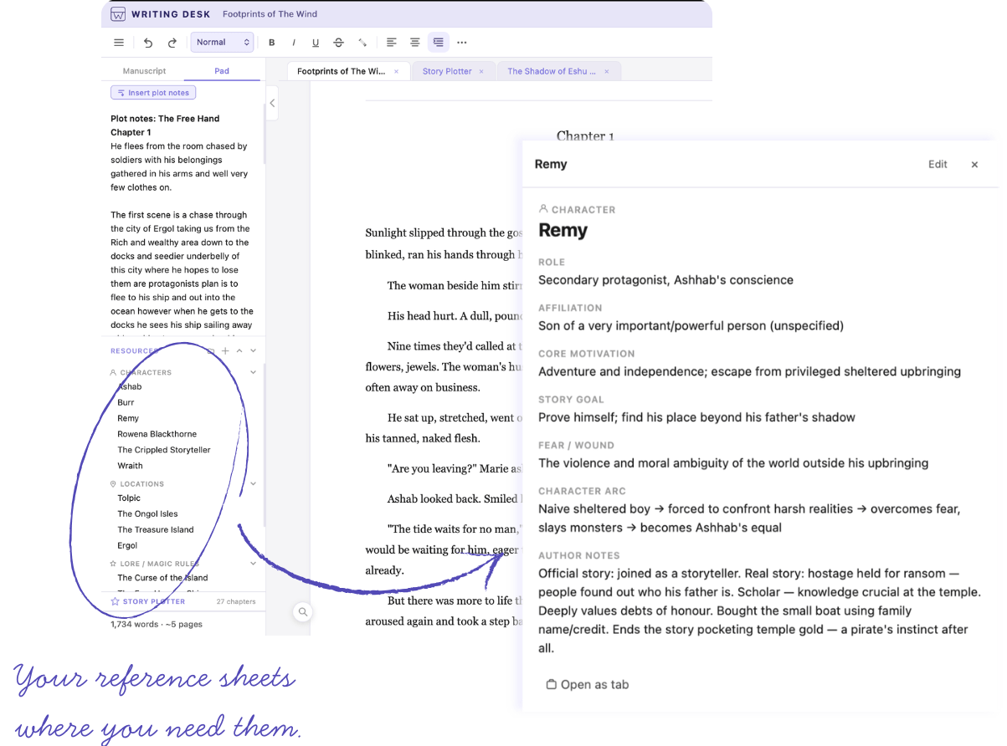Click the highlighter pen icon
Screen dimensions: 1007x746
[362, 43]
